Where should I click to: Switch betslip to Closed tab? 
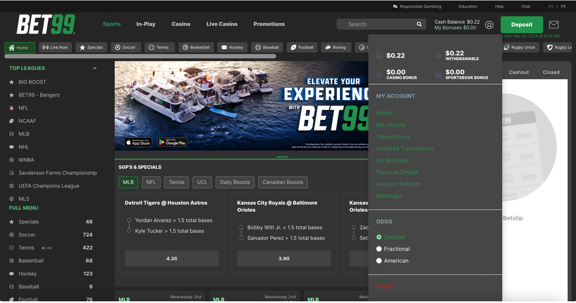(x=551, y=72)
